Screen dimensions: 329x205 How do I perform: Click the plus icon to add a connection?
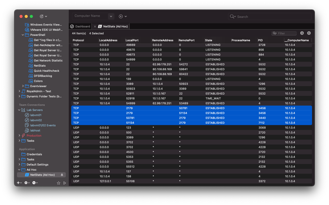coord(17,183)
